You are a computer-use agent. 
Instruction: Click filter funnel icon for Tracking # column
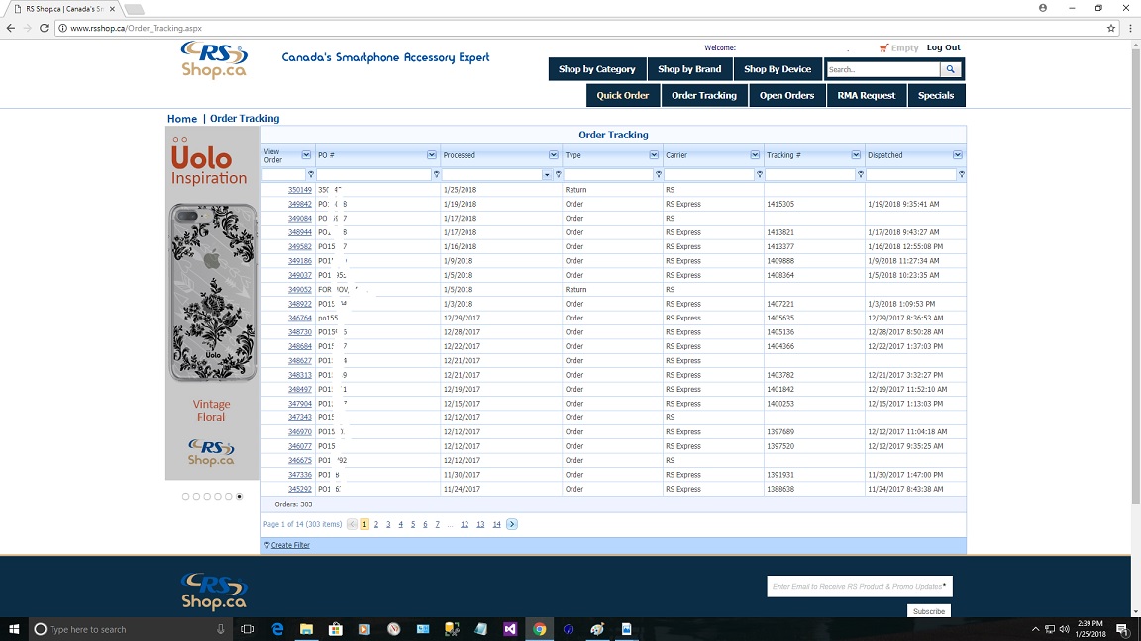(x=860, y=174)
